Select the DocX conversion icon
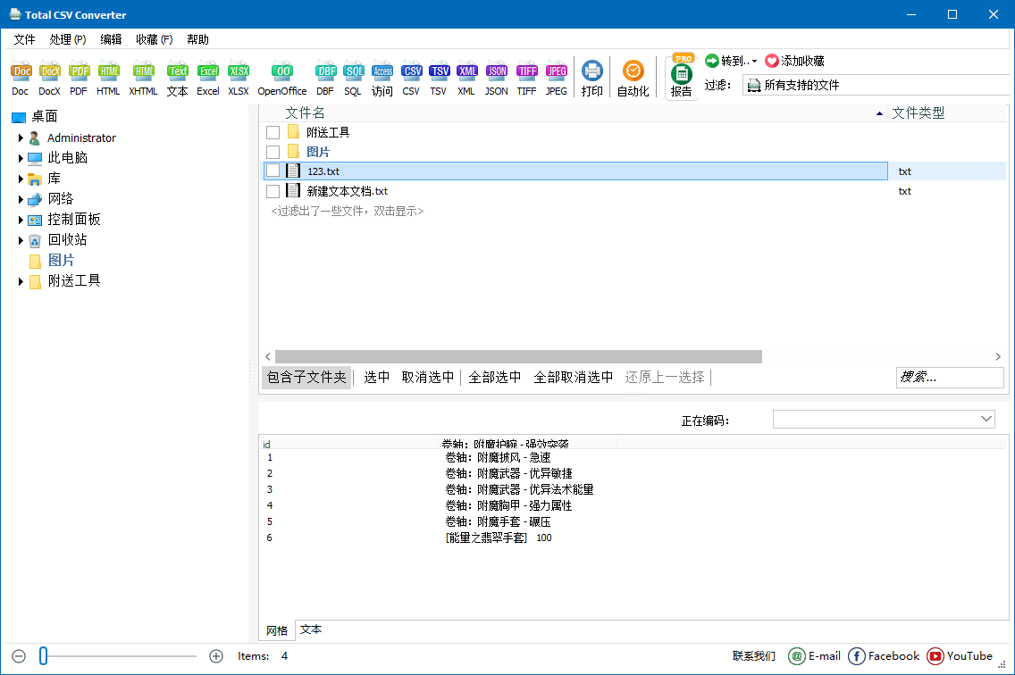 coord(50,79)
